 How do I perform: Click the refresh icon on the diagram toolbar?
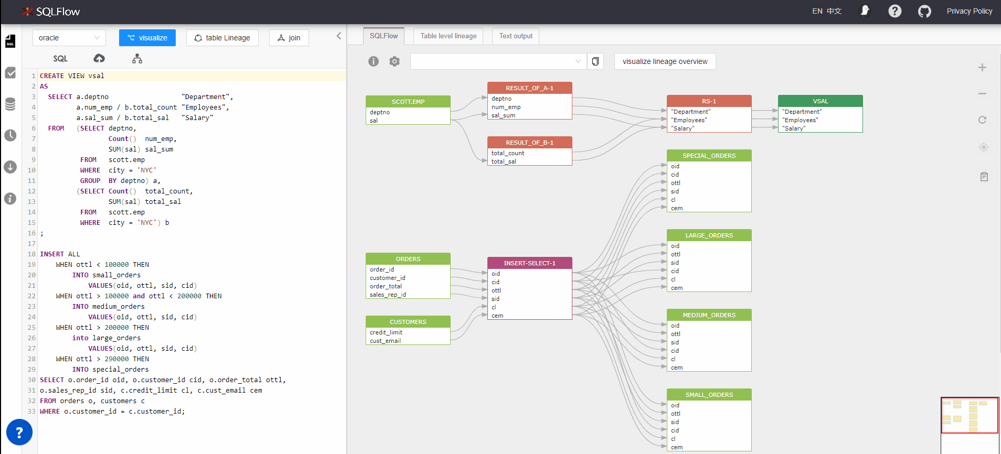(982, 120)
